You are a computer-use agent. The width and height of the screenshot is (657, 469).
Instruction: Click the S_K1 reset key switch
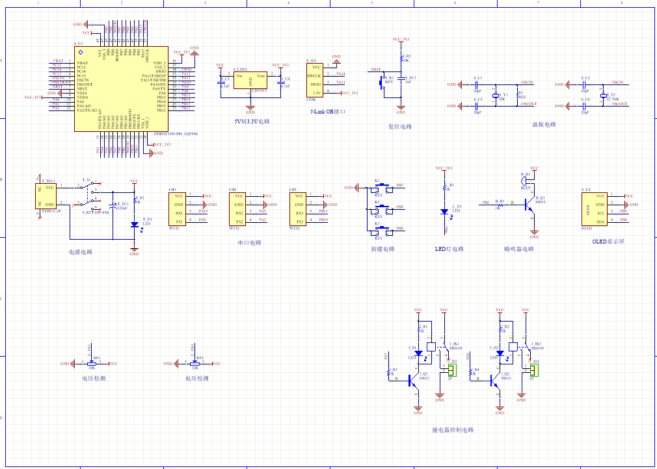point(383,82)
